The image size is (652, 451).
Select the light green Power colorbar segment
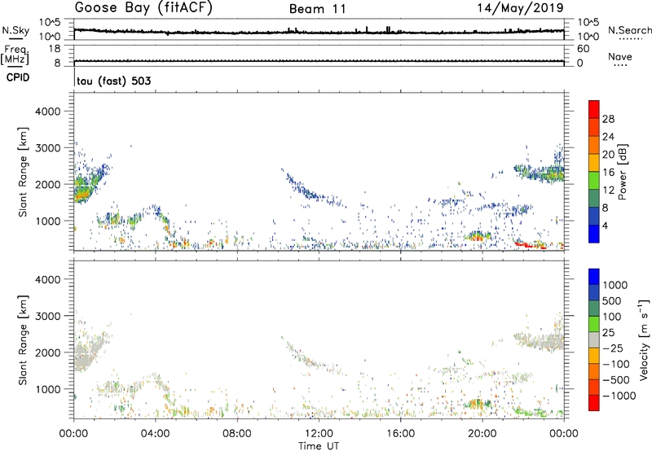[594, 181]
